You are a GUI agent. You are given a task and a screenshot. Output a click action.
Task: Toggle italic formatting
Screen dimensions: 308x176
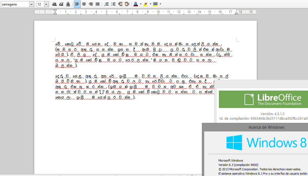pyautogui.click(x=61, y=4)
